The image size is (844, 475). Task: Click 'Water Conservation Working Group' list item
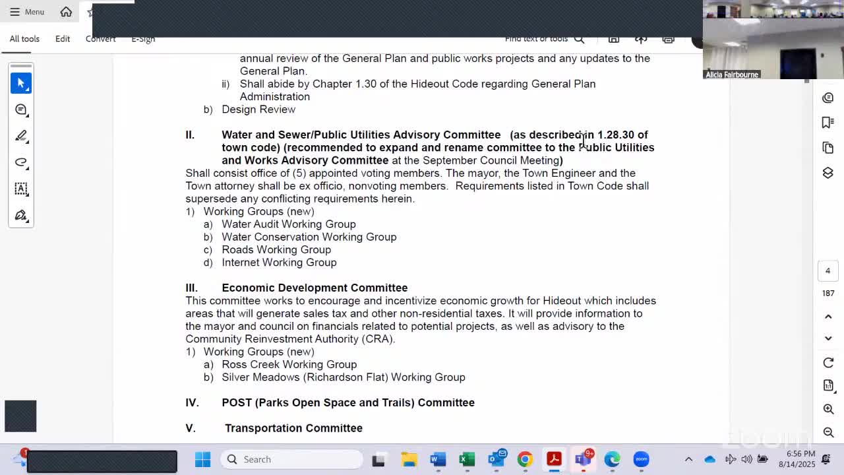coord(309,237)
